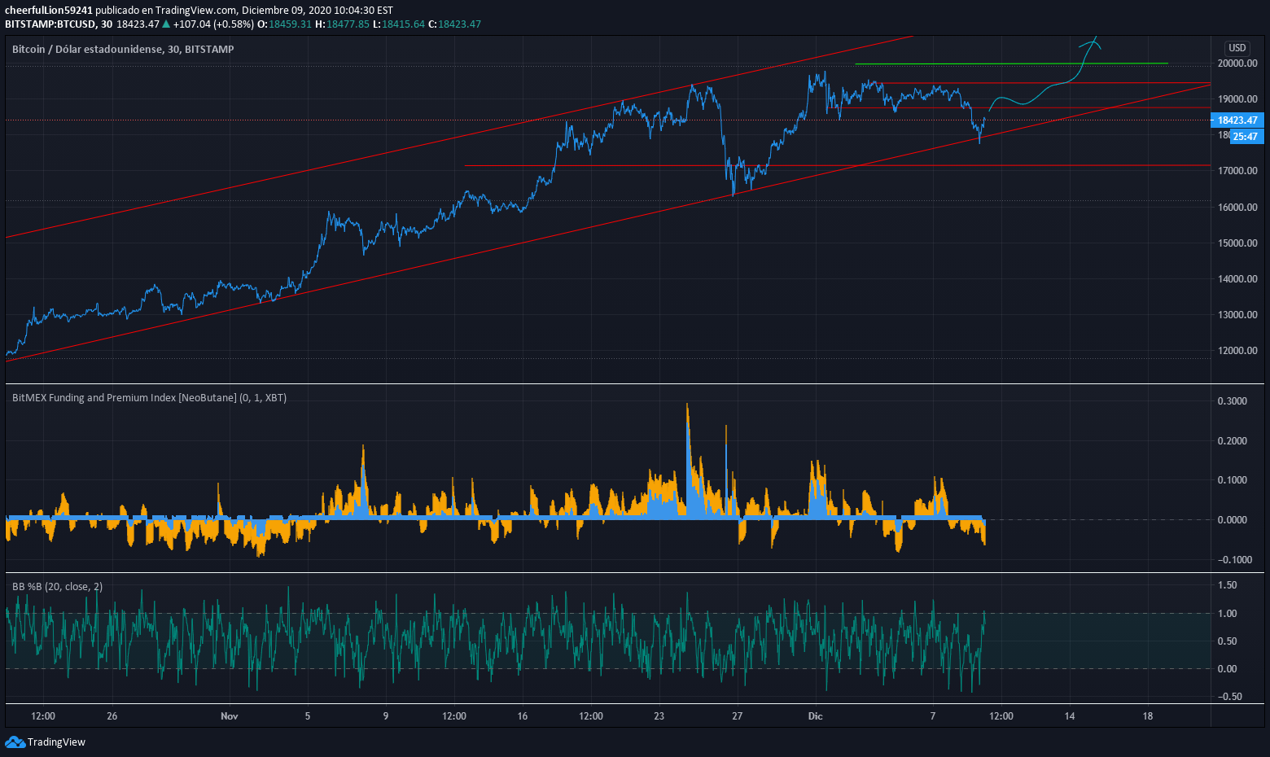Select the current price tag 18423.47
The image size is (1270, 757).
coord(1237,120)
